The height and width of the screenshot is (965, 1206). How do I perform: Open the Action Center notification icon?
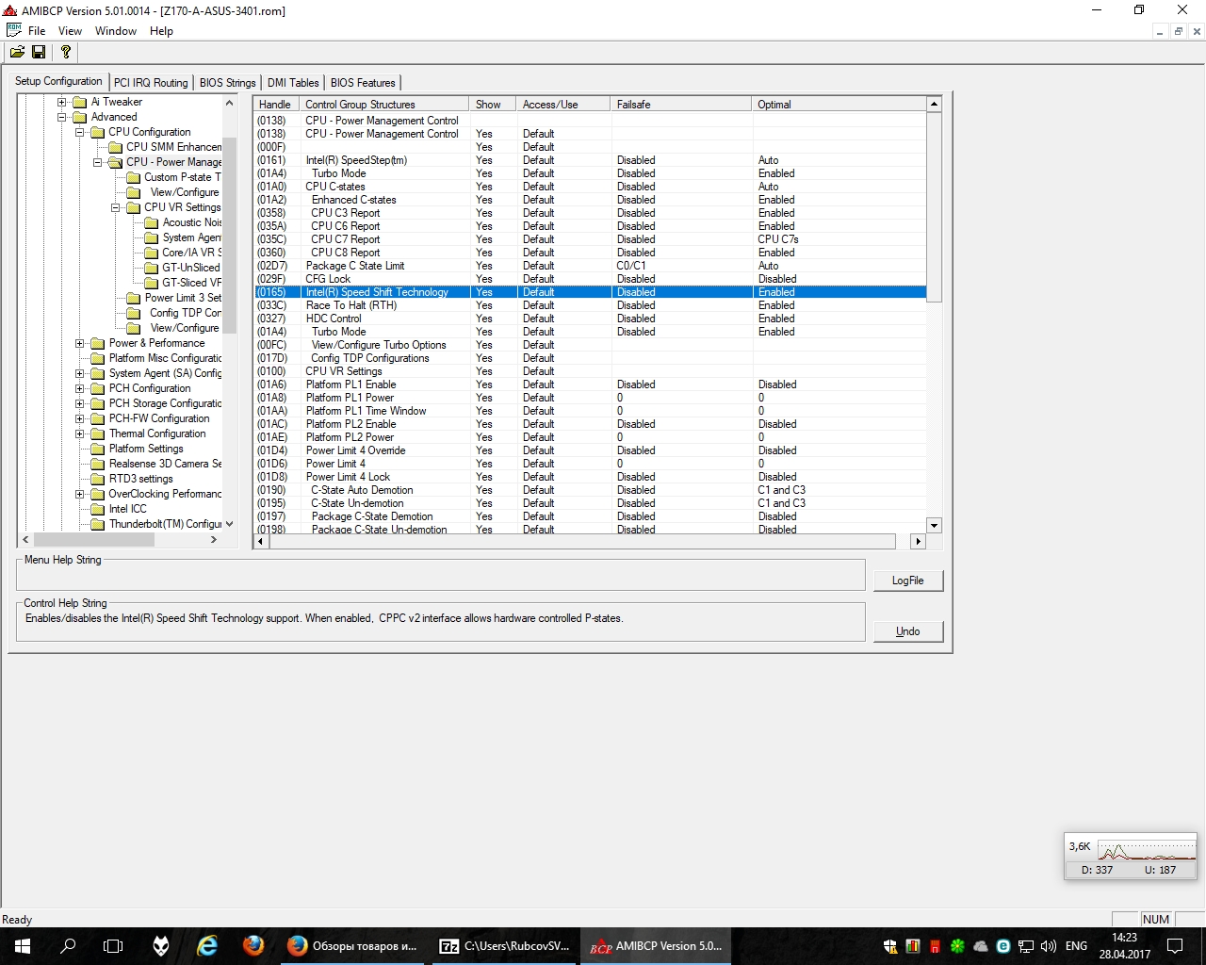(1175, 946)
